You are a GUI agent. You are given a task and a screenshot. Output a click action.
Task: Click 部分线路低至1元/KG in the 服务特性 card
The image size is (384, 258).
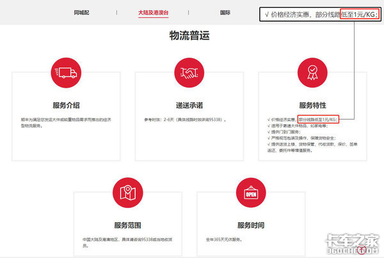click(x=318, y=119)
